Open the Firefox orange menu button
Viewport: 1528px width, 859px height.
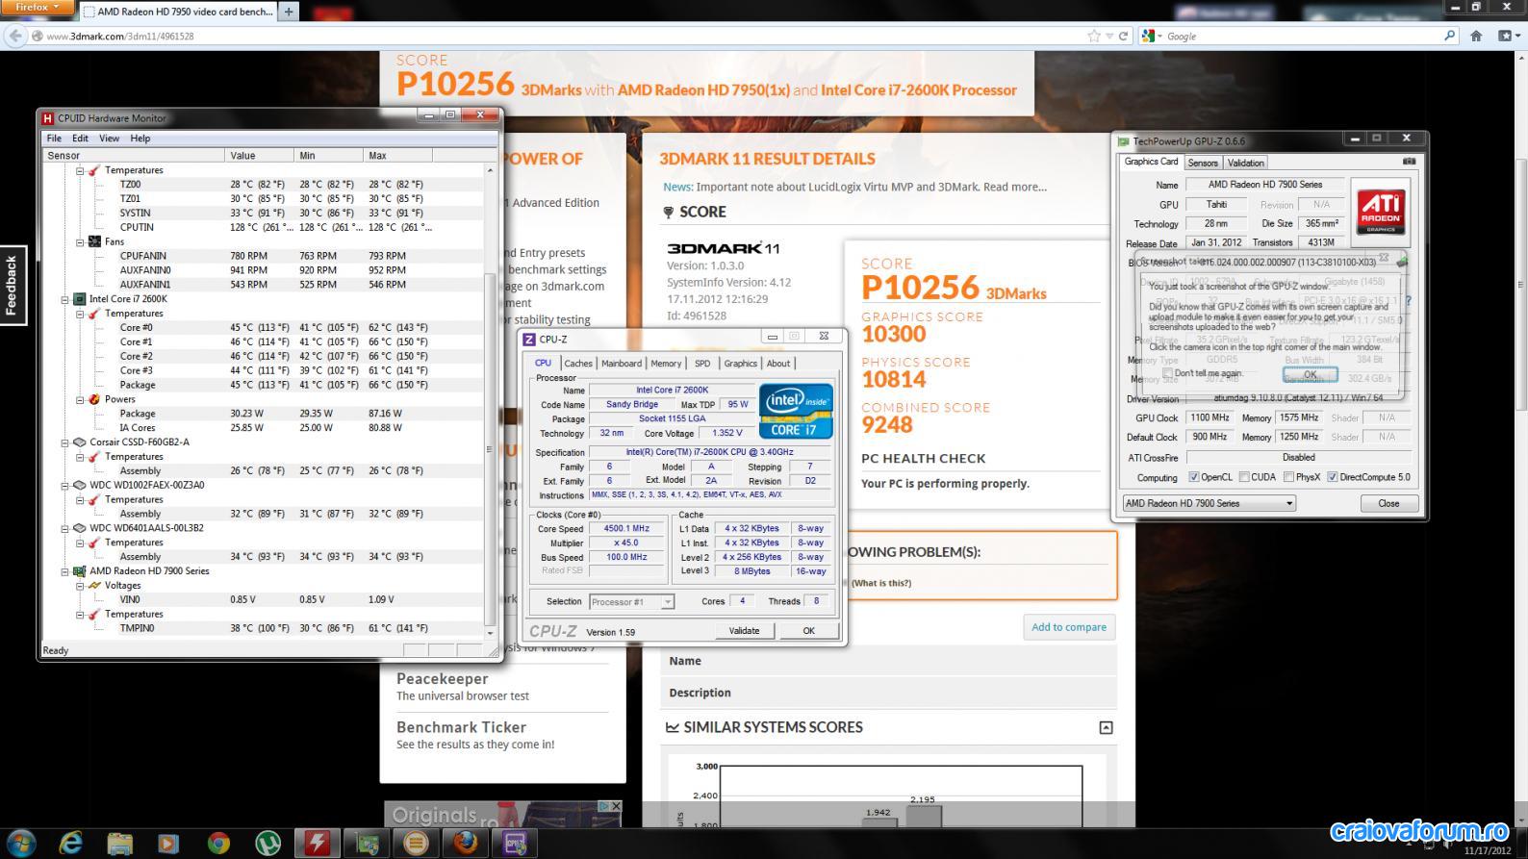click(x=37, y=8)
